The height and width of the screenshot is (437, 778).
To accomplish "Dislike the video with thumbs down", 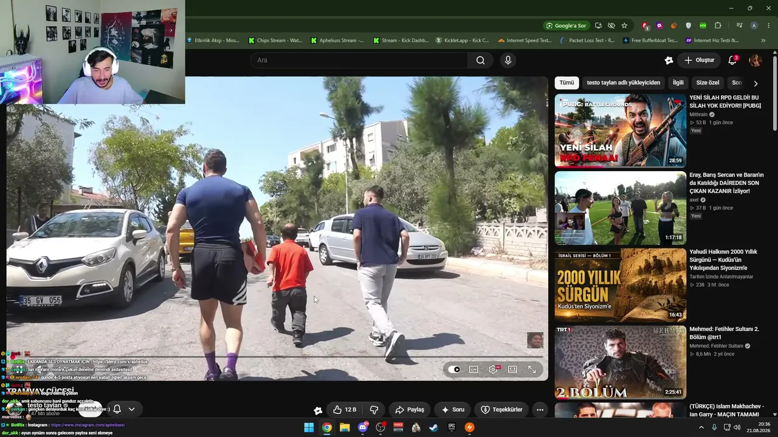I will (374, 410).
